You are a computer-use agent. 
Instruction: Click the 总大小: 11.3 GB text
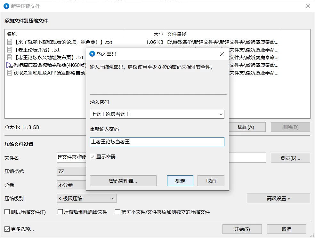tap(22, 127)
